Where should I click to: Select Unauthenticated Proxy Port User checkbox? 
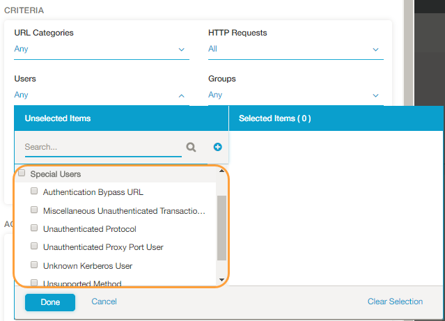[34, 246]
